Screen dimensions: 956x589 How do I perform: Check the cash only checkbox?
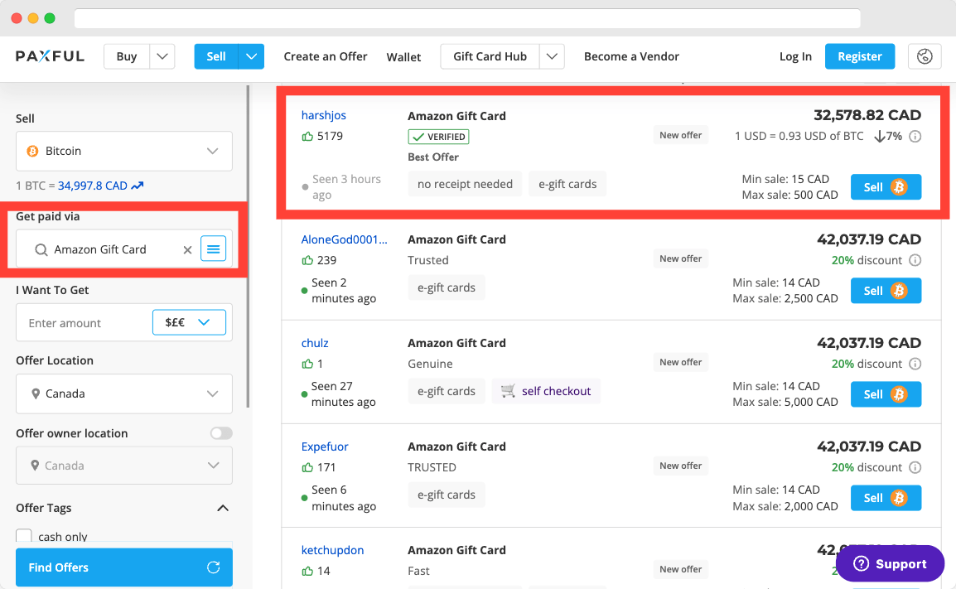[24, 535]
